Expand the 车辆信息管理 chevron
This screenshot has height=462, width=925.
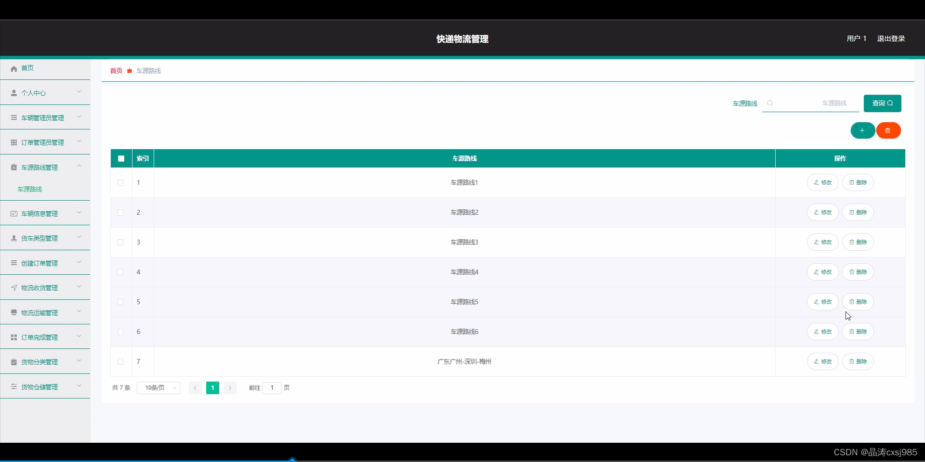(79, 212)
